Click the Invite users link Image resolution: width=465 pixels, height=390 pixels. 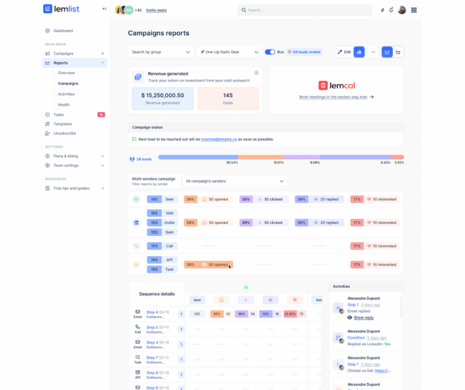pyautogui.click(x=156, y=10)
